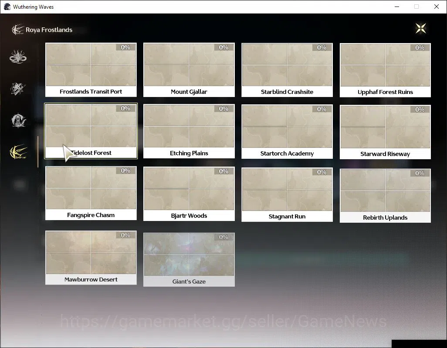
Task: Click the Roya Frostlands header emblem
Action: point(17,30)
